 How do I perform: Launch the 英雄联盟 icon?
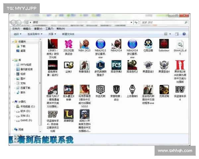pos(69,114)
